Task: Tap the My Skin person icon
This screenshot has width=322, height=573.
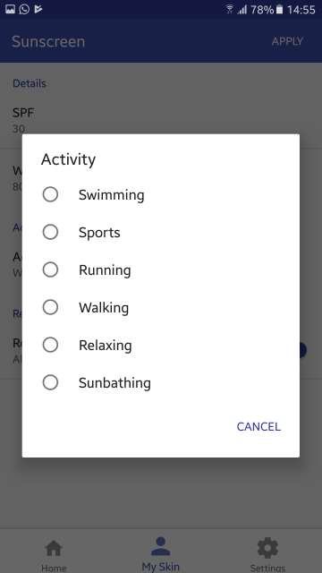Action: pyautogui.click(x=161, y=547)
